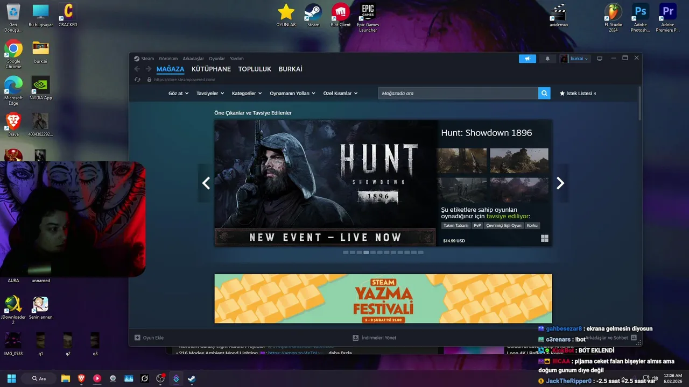Image resolution: width=689 pixels, height=387 pixels.
Task: Open Arkadaşlar ve Sohbet panel
Action: (610, 338)
